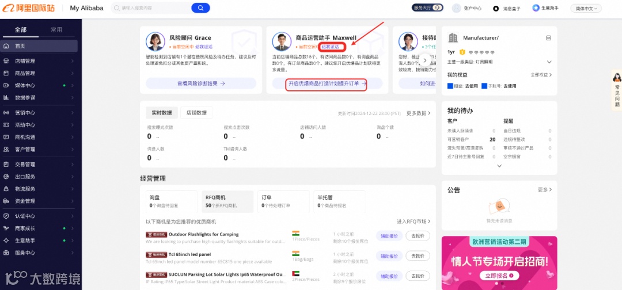
Task: Click the 生意助手 icon in top bar
Action: pyautogui.click(x=536, y=8)
